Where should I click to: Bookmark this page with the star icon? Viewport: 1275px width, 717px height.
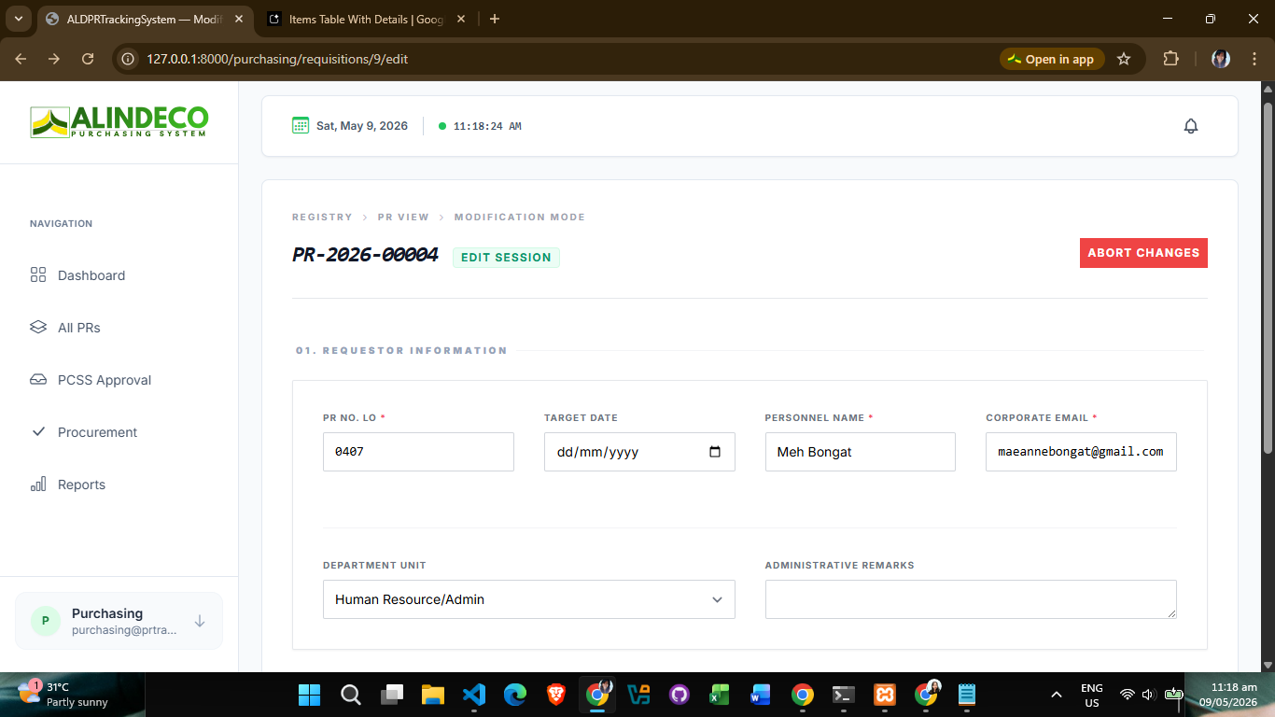(1124, 59)
